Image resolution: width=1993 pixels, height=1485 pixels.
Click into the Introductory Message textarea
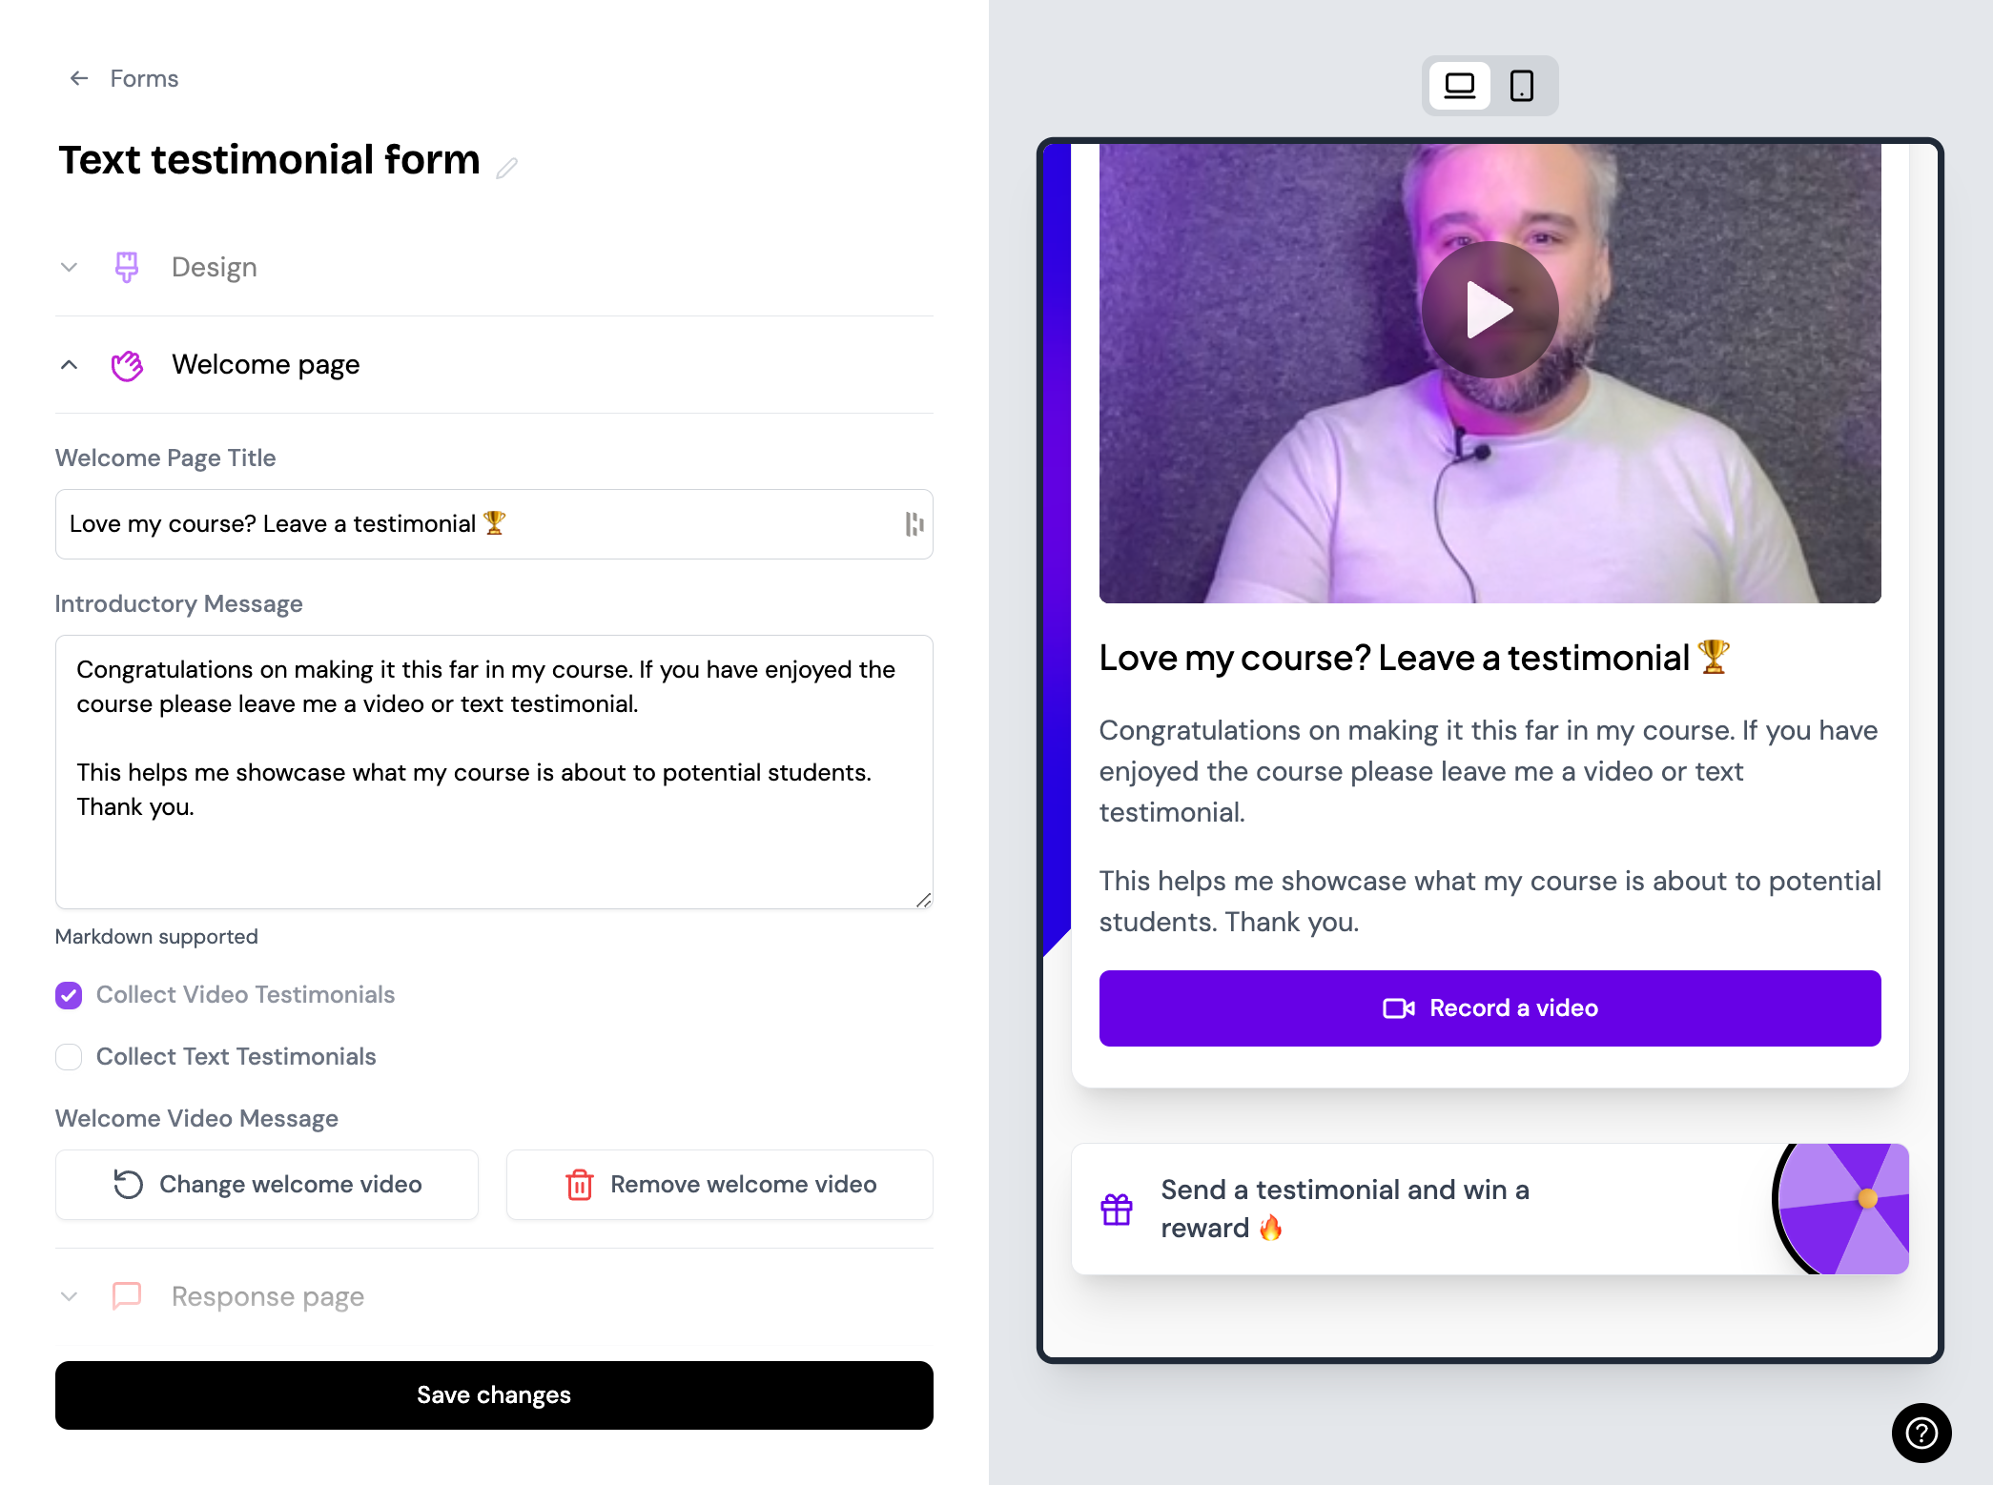click(x=494, y=772)
